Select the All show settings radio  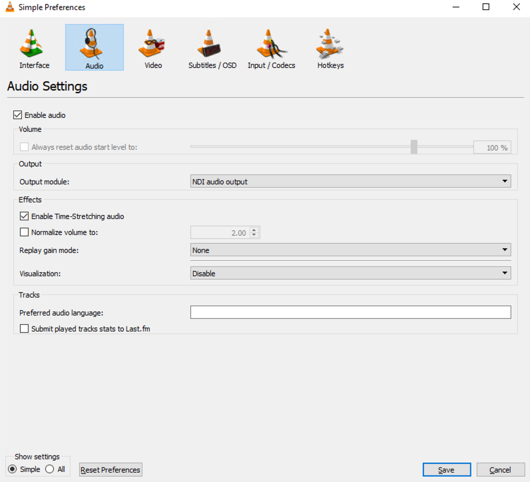pyautogui.click(x=50, y=469)
